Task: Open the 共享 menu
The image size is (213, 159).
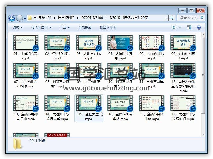Action: (65, 28)
